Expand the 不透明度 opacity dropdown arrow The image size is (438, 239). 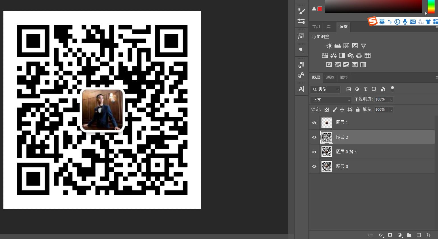391,100
